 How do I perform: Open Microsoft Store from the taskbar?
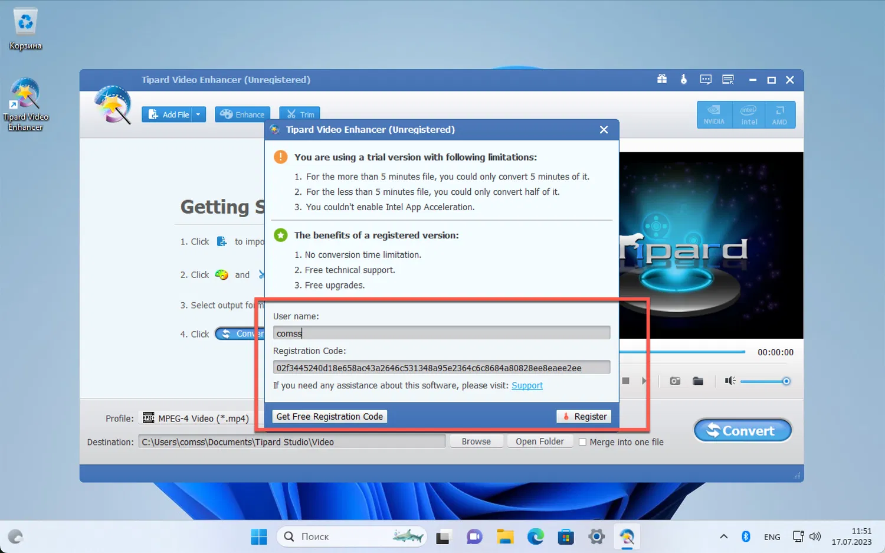pos(566,536)
